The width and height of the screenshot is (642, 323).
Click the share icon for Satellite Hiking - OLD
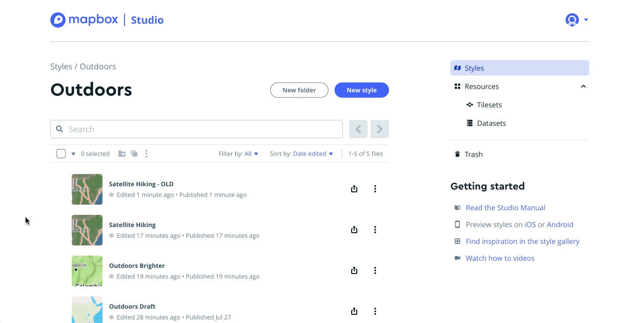(x=354, y=189)
